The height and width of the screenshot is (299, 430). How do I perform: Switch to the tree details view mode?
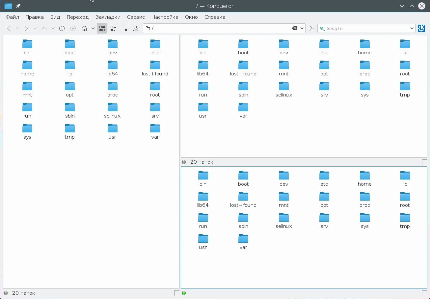[x=124, y=28]
